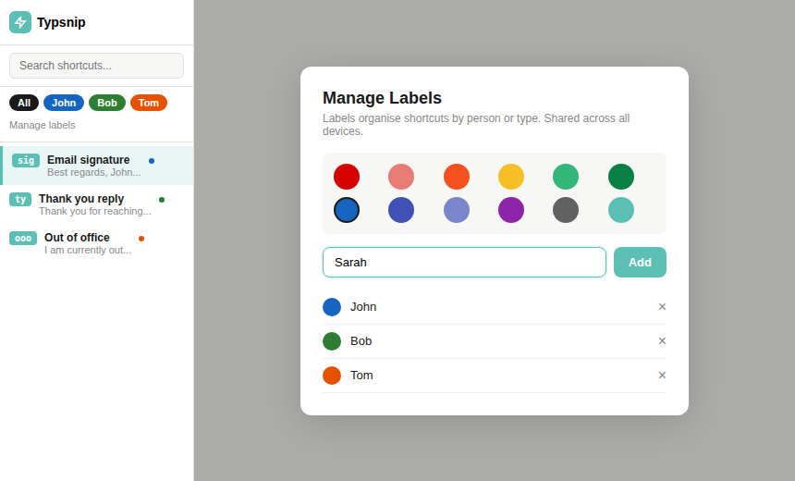Screen dimensions: 795x481
Task: Open the Email signature shortcut
Action: click(x=97, y=166)
